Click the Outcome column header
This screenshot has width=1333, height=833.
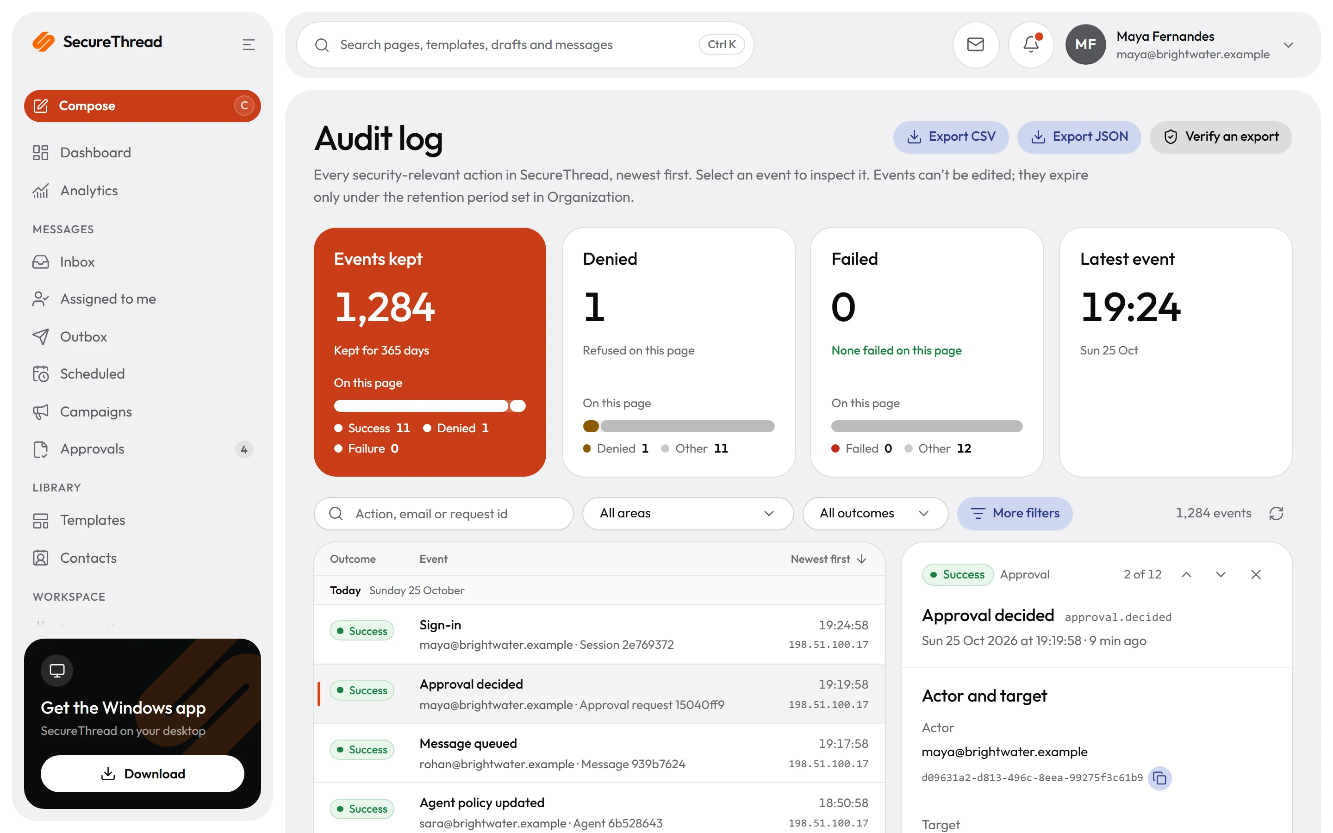(x=353, y=559)
